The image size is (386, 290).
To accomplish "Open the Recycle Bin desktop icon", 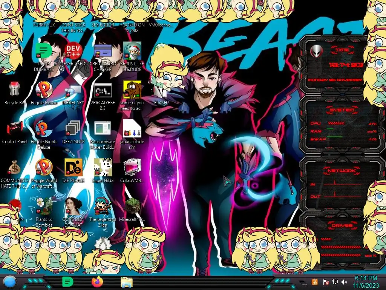I will (x=14, y=89).
